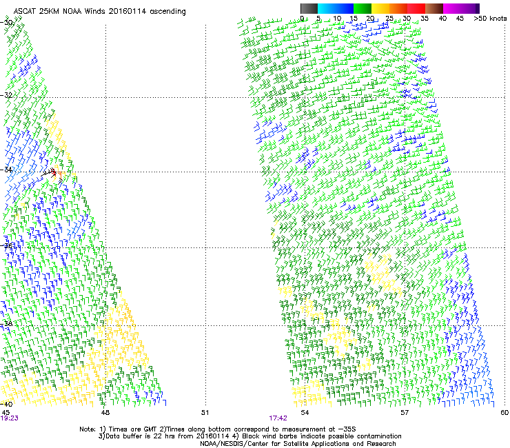Image resolution: width=510 pixels, height=448 pixels.
Task: Click the red 30–35 knots color segment
Action: click(x=416, y=8)
